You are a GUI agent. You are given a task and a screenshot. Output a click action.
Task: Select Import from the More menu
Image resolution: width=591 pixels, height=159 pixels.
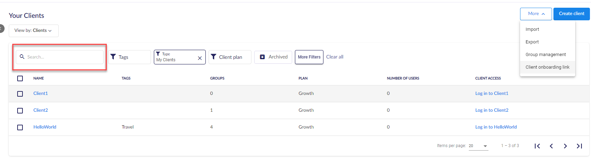pos(547,29)
